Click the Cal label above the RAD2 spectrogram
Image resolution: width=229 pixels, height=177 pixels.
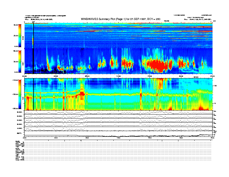(x=33, y=22)
